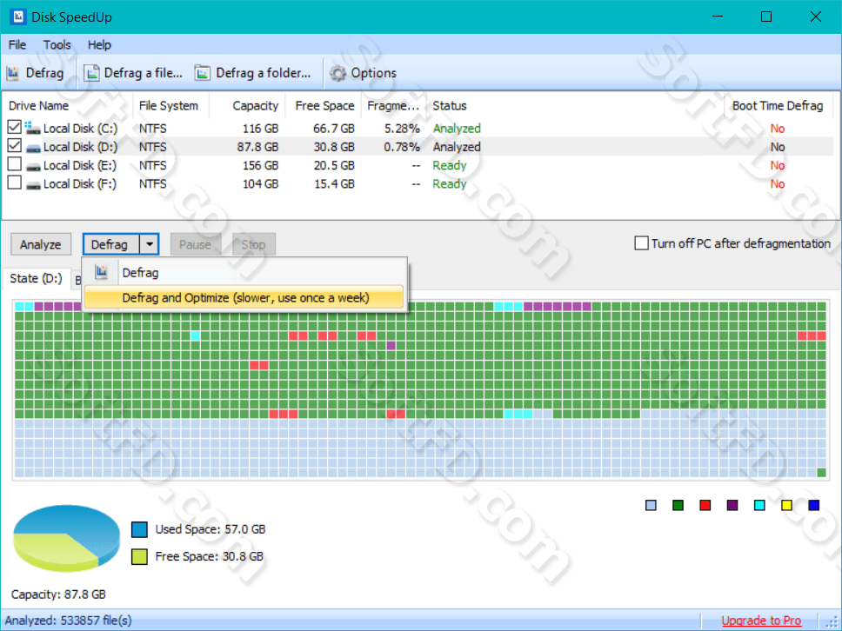Click the Used Space blue color box

pyautogui.click(x=140, y=529)
